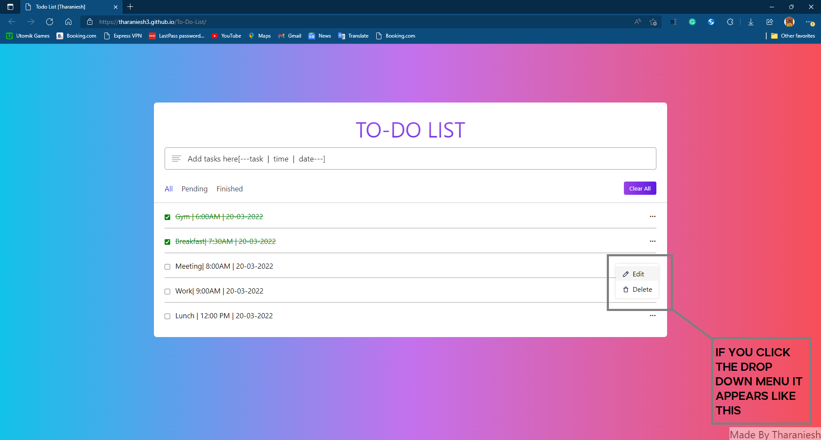Click the Read aloud icon in address bar
This screenshot has height=440, width=821.
638,22
